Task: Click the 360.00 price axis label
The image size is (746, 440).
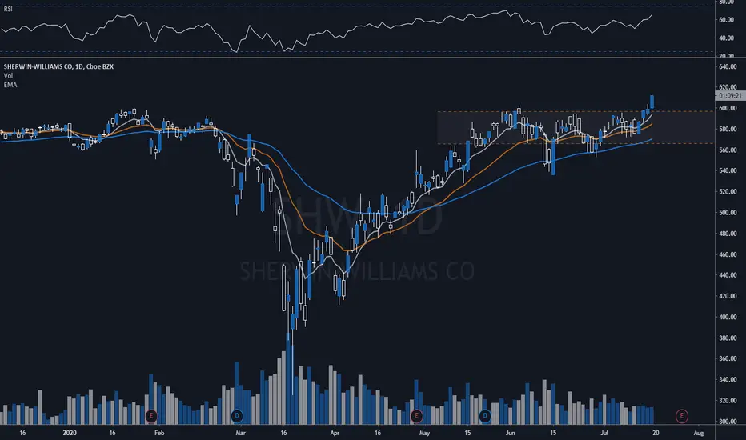Action: pyautogui.click(x=728, y=358)
